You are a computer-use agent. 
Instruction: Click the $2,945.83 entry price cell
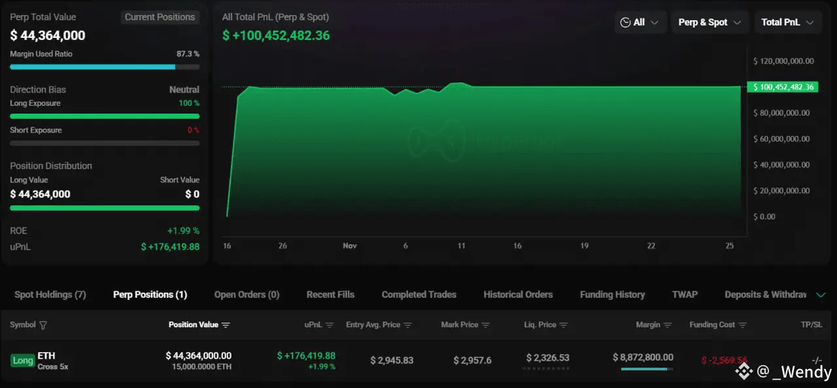pos(392,361)
